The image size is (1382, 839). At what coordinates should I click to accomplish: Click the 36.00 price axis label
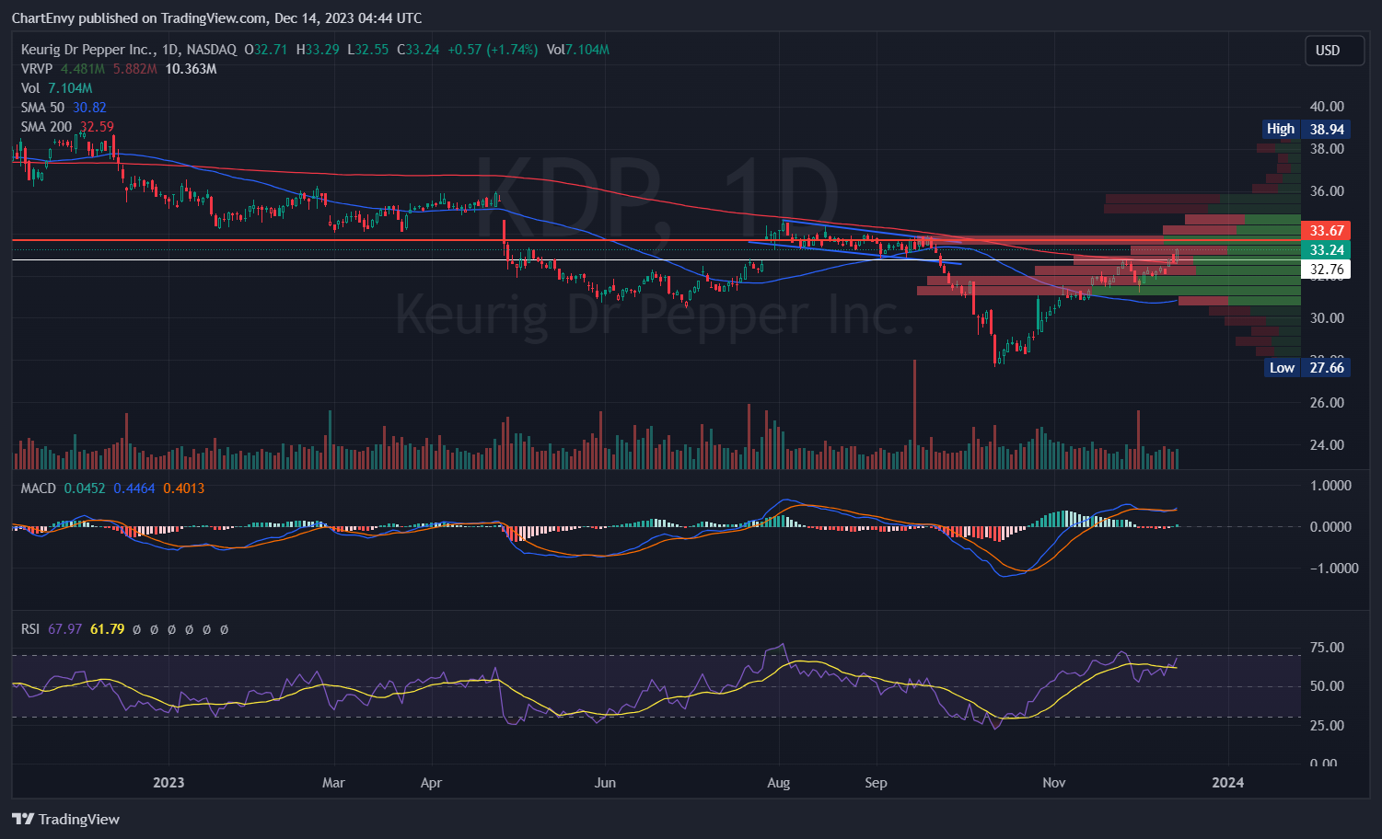(x=1327, y=191)
